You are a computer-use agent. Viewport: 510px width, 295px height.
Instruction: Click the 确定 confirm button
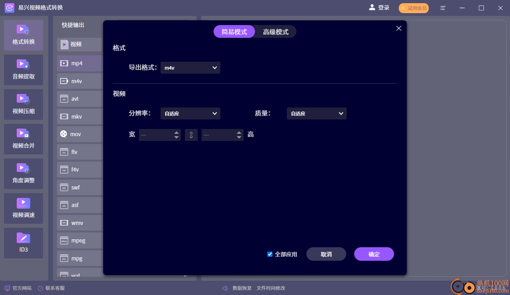click(x=374, y=254)
